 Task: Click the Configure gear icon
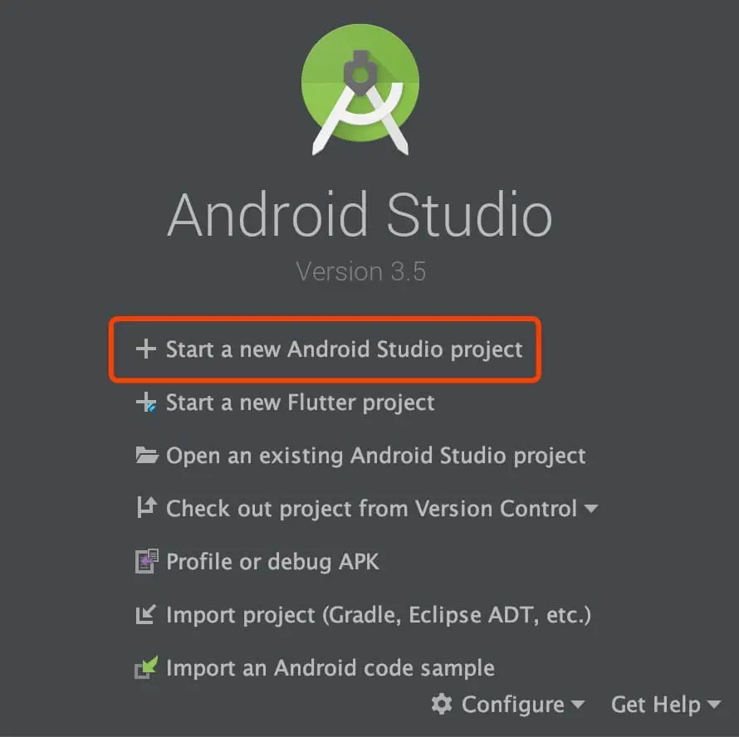(x=442, y=704)
